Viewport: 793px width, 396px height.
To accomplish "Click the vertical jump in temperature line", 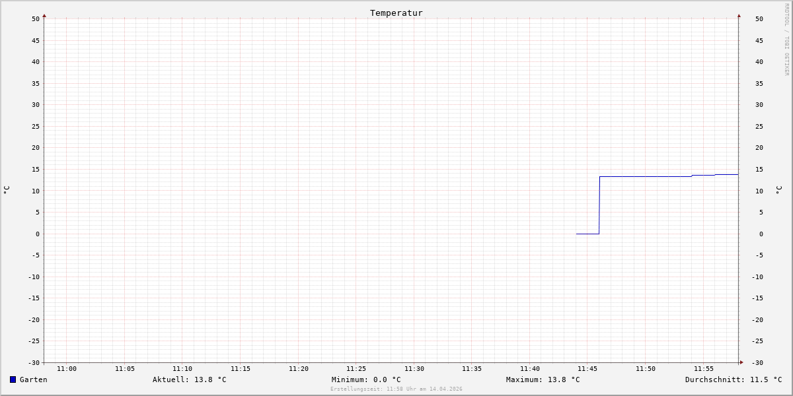I will 599,205.
